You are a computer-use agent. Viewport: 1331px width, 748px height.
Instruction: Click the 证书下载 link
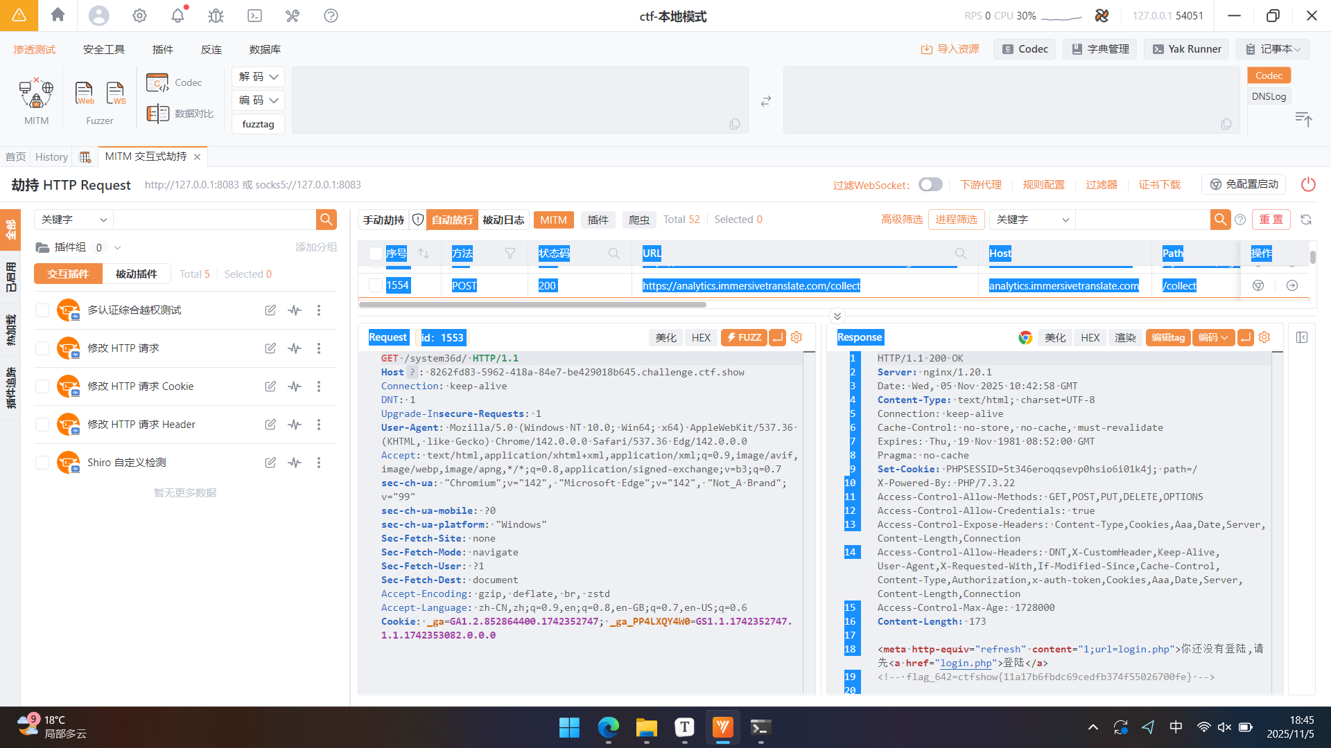(x=1159, y=184)
